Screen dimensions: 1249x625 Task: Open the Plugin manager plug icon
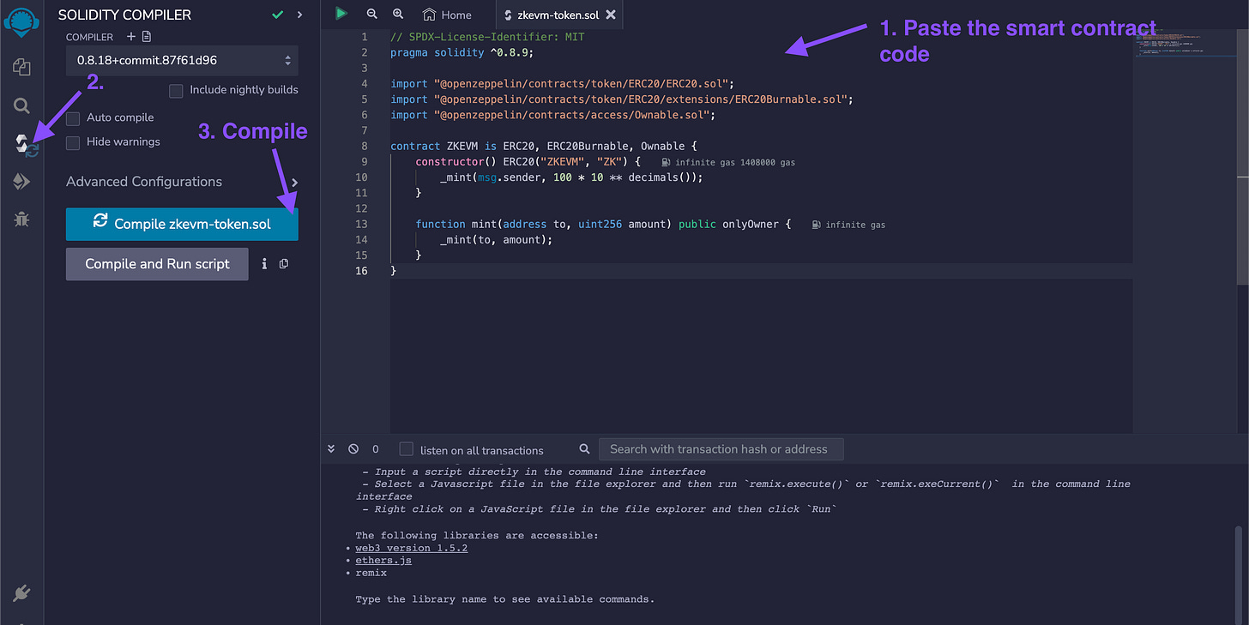coord(21,592)
